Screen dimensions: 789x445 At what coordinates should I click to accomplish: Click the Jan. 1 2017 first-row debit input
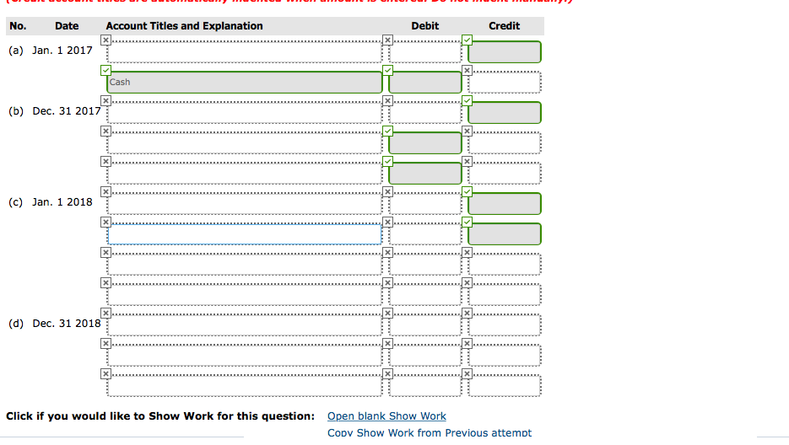click(x=425, y=52)
